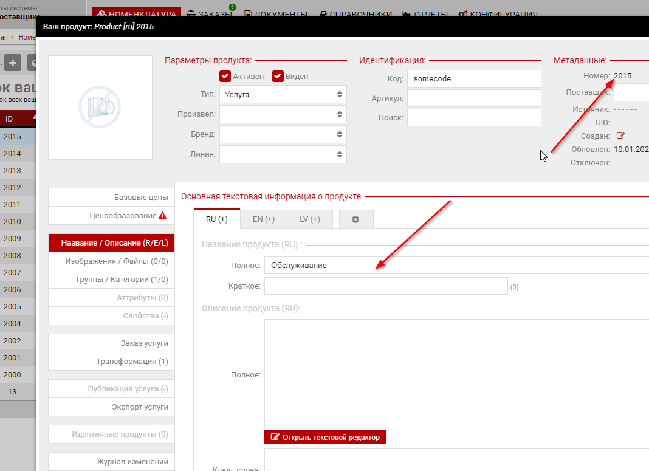Image resolution: width=649 pixels, height=471 pixels.
Task: Expand the Произвел dropdown
Action: (283, 114)
